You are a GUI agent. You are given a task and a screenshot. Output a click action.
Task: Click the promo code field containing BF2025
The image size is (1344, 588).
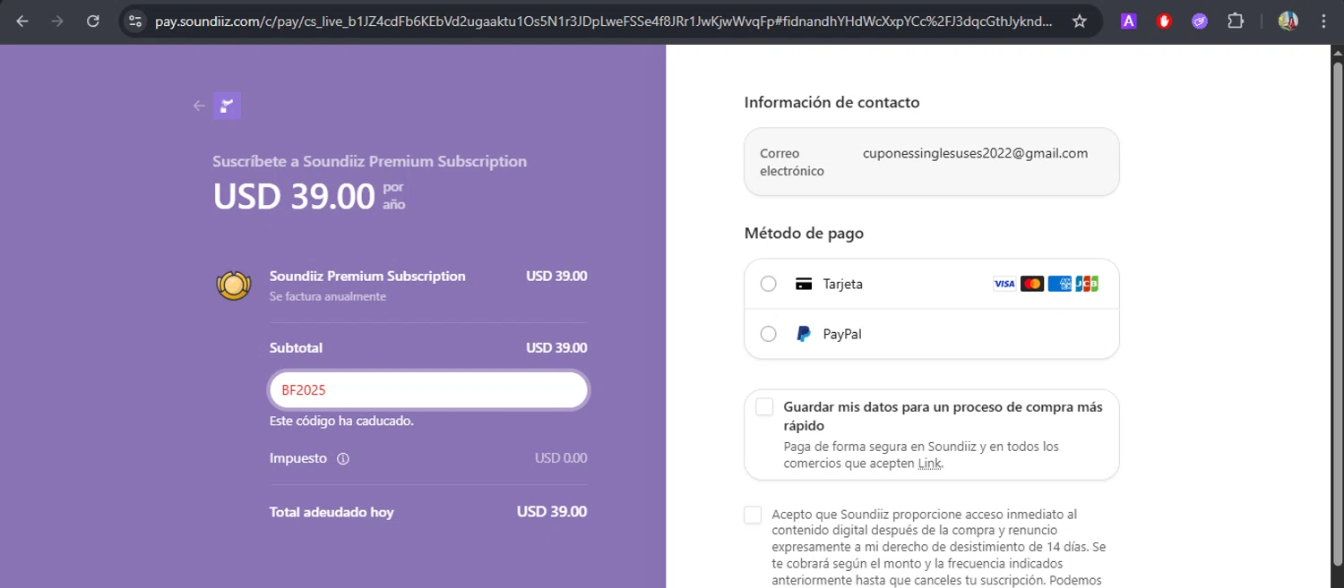[428, 389]
